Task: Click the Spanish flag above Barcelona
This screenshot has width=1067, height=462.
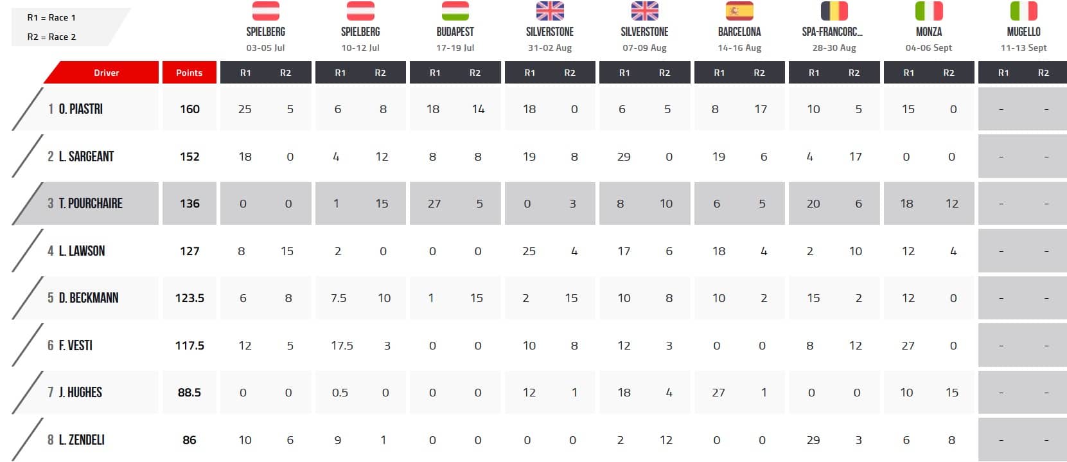Action: pos(739,11)
